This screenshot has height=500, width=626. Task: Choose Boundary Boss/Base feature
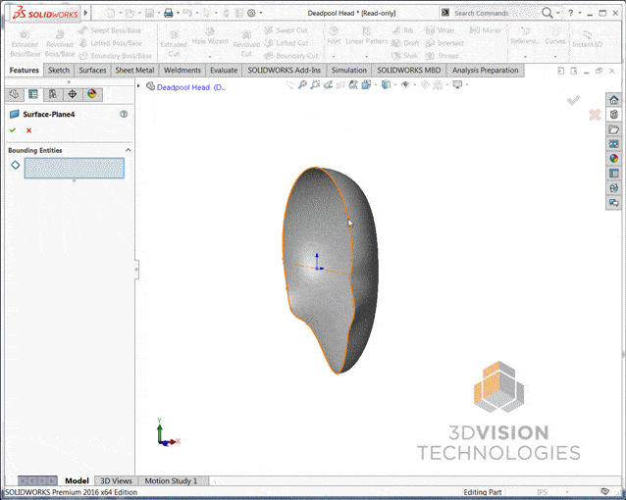116,56
